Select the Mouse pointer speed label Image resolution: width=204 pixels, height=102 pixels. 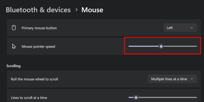click(x=38, y=46)
